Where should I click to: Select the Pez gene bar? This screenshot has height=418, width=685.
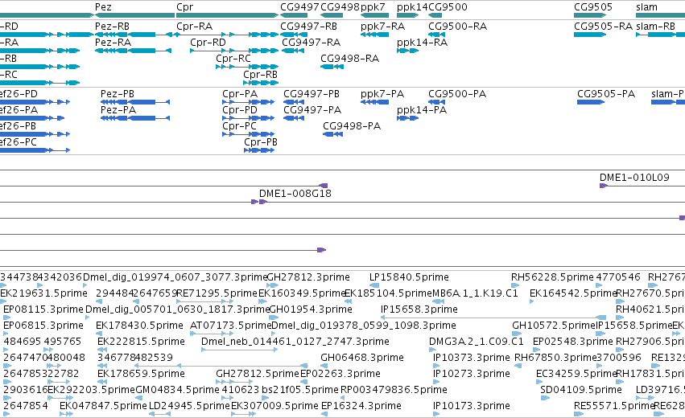coord(135,15)
